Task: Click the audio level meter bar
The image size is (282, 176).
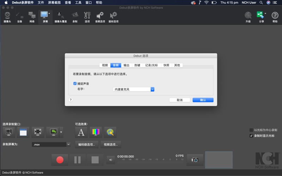Action: click(152, 160)
